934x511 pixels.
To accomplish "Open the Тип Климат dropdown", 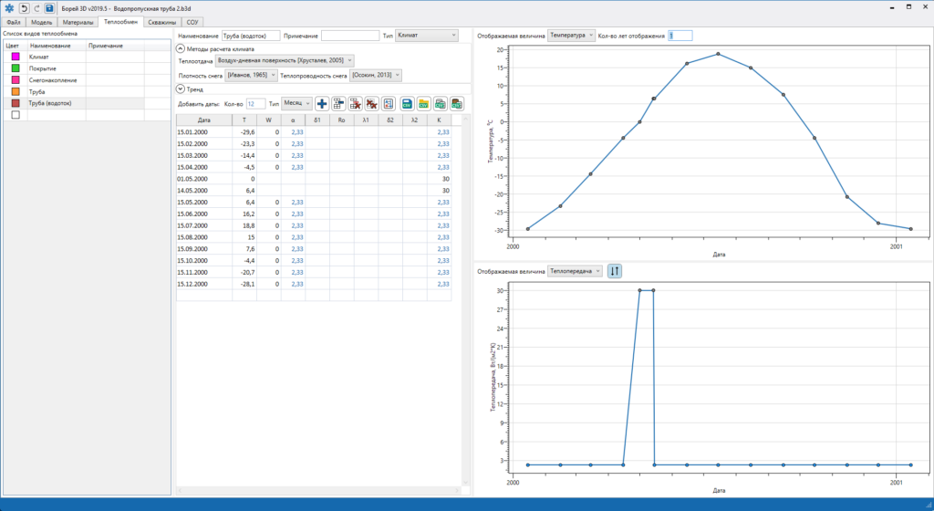I will click(x=427, y=36).
